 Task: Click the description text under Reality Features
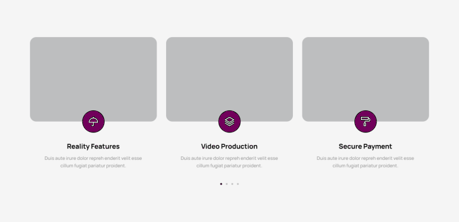tap(93, 162)
